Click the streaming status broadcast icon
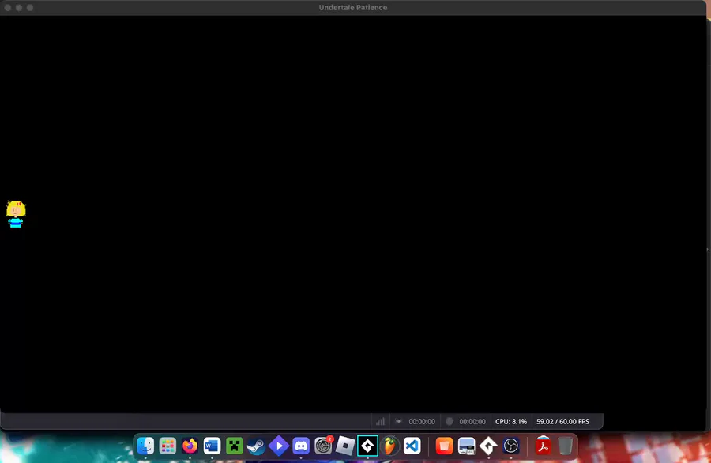 [x=399, y=421]
